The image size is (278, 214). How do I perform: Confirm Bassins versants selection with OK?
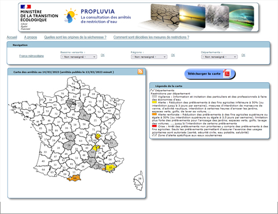pos(103,55)
